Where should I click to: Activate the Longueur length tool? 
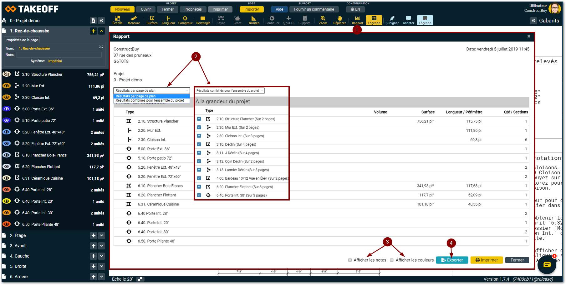(x=168, y=20)
